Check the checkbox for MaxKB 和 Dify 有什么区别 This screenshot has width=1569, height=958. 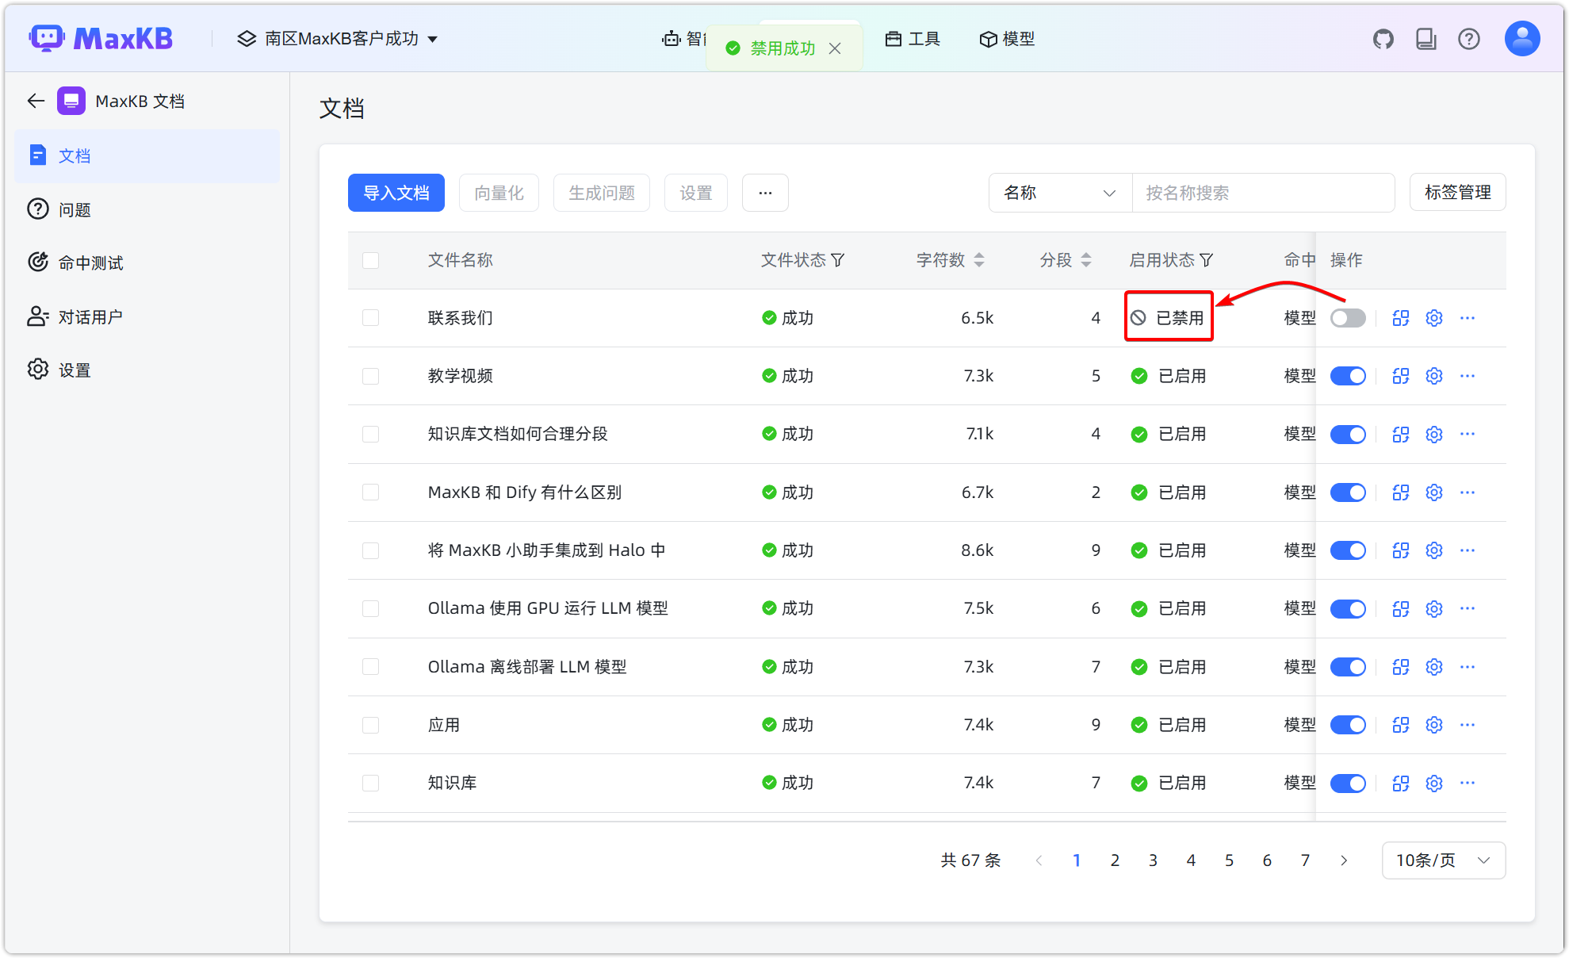[x=370, y=492]
